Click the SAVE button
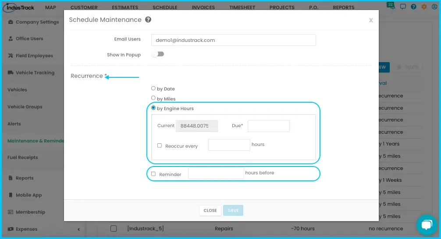Screen dimensions: 441x239 coord(233,211)
